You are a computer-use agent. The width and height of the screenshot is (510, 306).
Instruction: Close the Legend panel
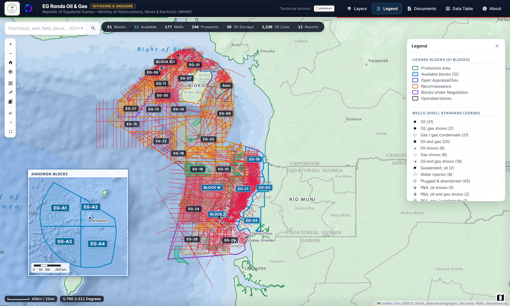point(497,46)
